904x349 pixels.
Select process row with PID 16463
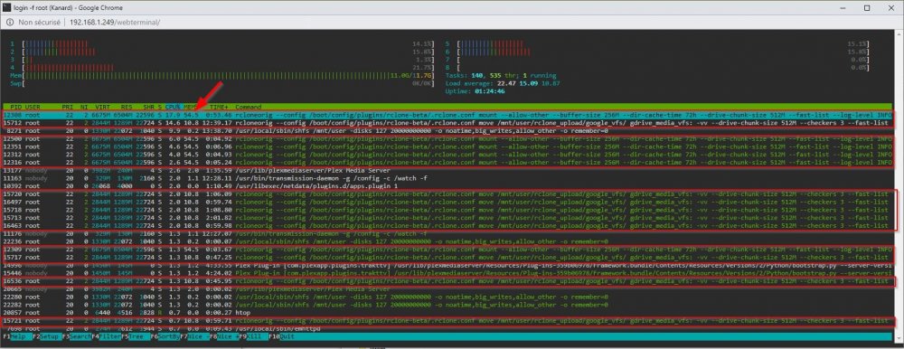[447, 227]
